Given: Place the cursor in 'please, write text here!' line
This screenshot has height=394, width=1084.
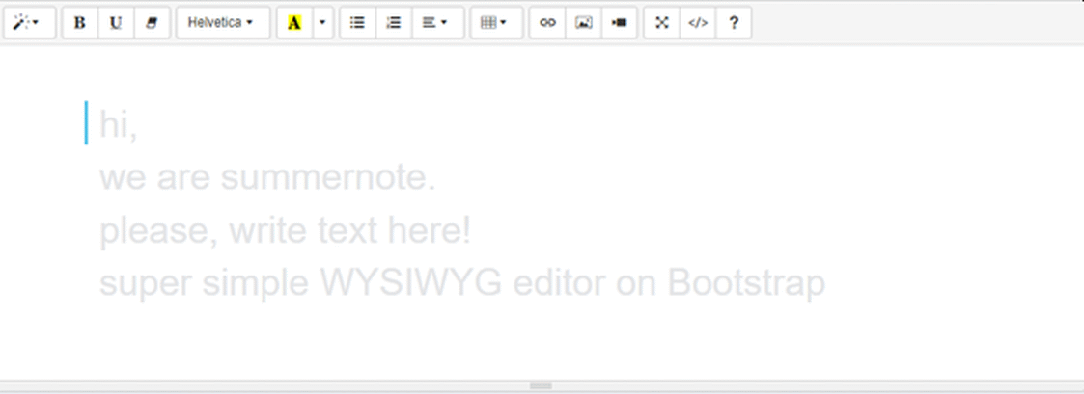Looking at the screenshot, I should click(x=285, y=231).
